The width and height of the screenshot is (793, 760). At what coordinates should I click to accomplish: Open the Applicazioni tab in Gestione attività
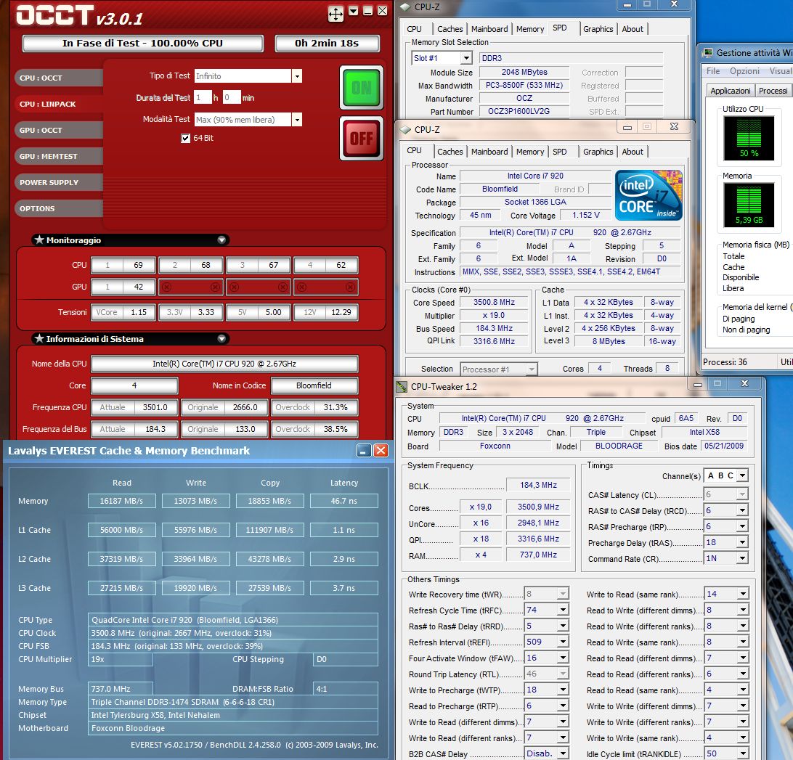click(x=730, y=91)
